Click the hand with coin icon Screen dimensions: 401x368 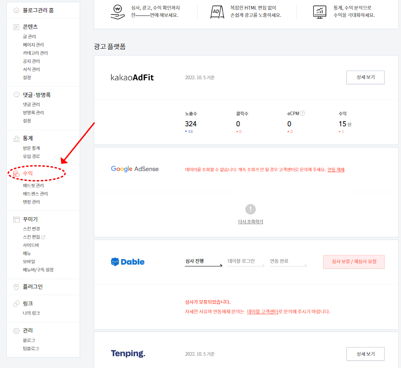[117, 12]
